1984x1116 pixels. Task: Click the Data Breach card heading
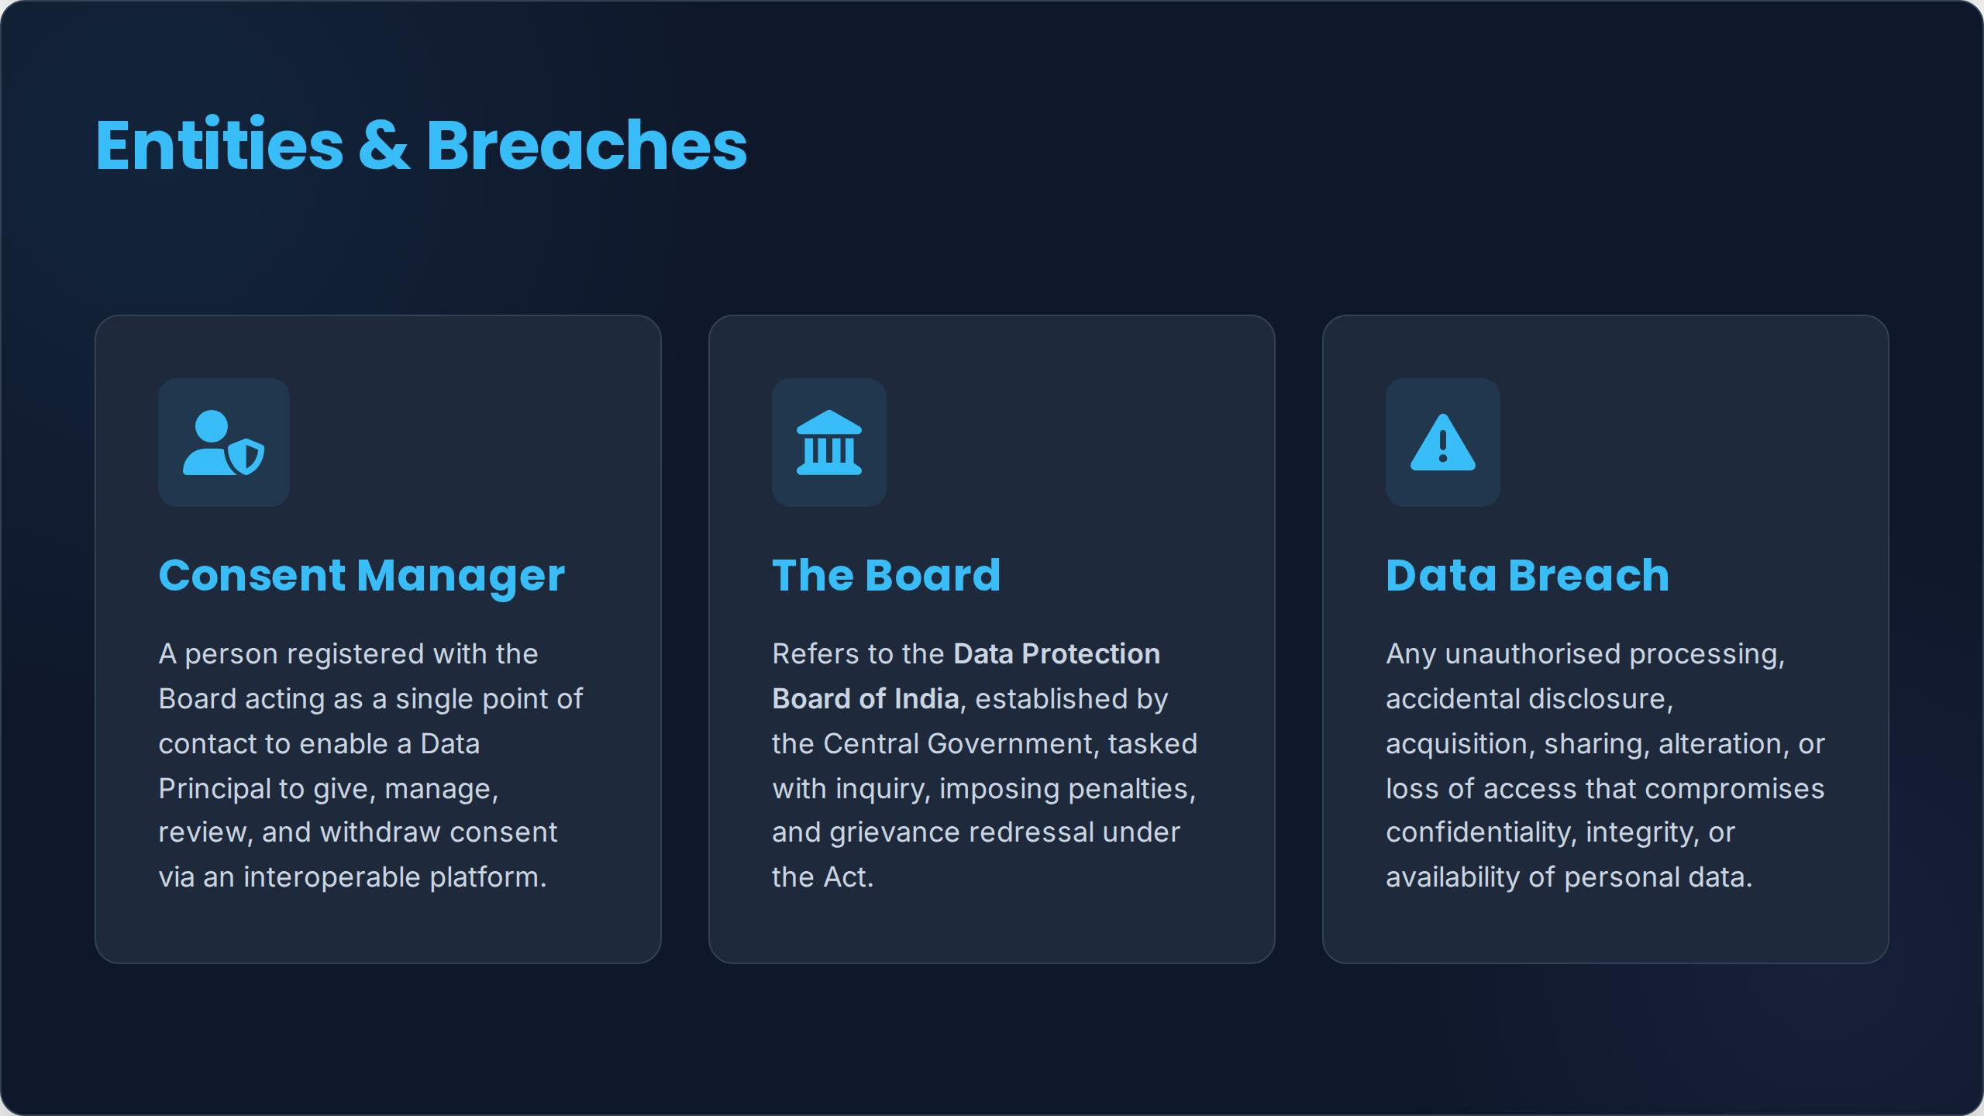tap(1528, 576)
